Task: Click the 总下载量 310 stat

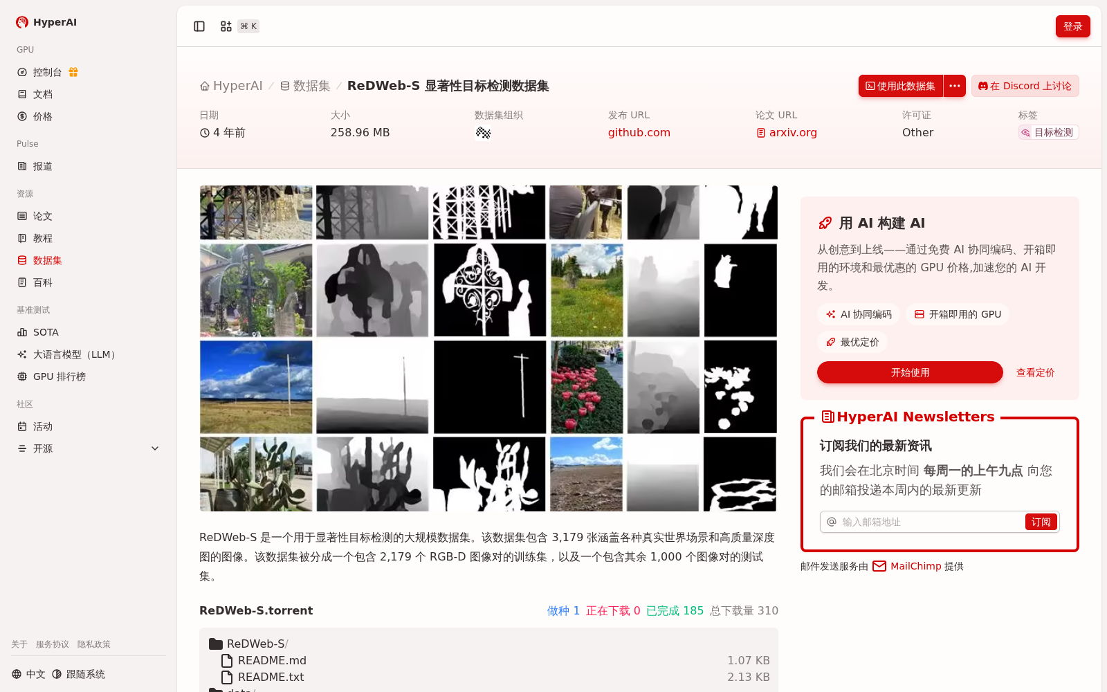Action: pos(744,610)
